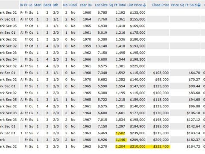The height and width of the screenshot is (154, 205).
Task: Select the highlighted 1,146 square feet cell
Action: tap(120, 140)
